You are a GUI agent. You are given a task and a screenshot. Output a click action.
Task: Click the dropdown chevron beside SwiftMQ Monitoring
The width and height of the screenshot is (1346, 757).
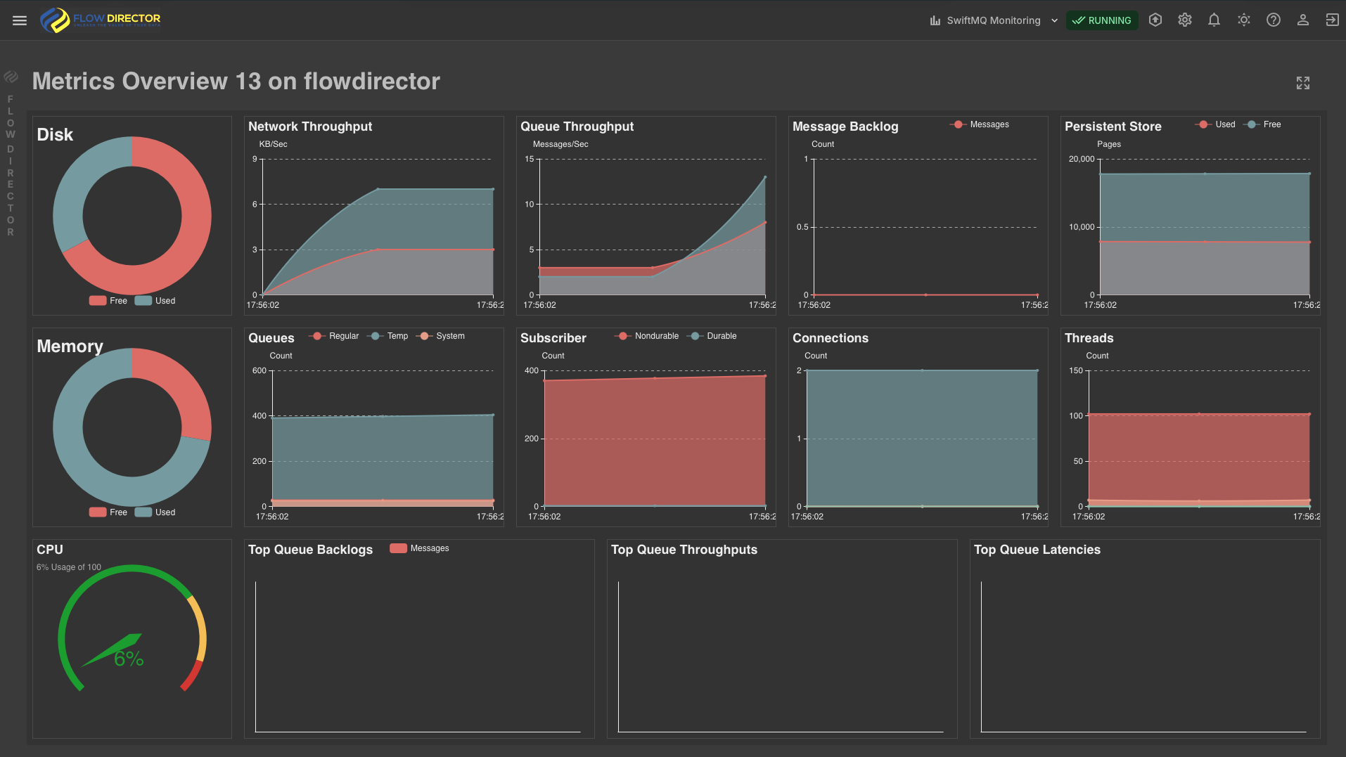(x=1054, y=20)
